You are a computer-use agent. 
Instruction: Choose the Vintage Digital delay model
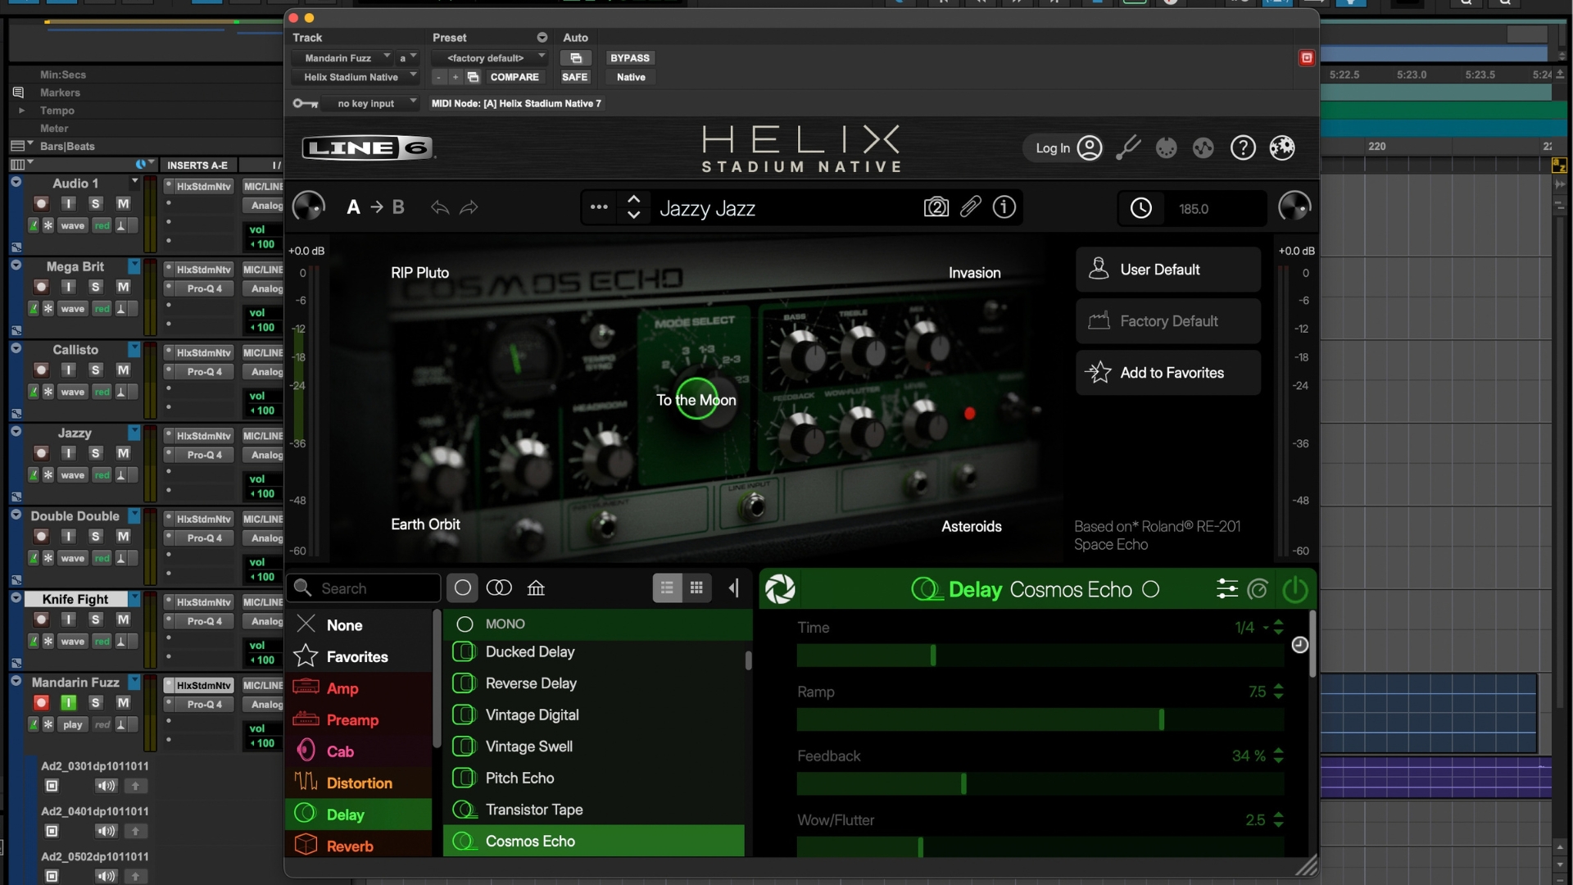[594, 715]
